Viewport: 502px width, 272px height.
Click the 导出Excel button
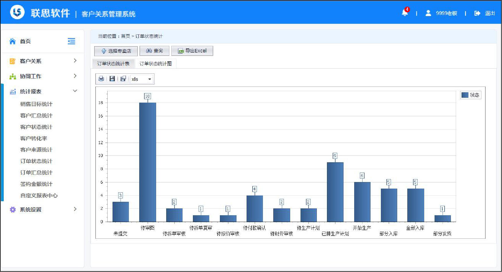point(192,51)
